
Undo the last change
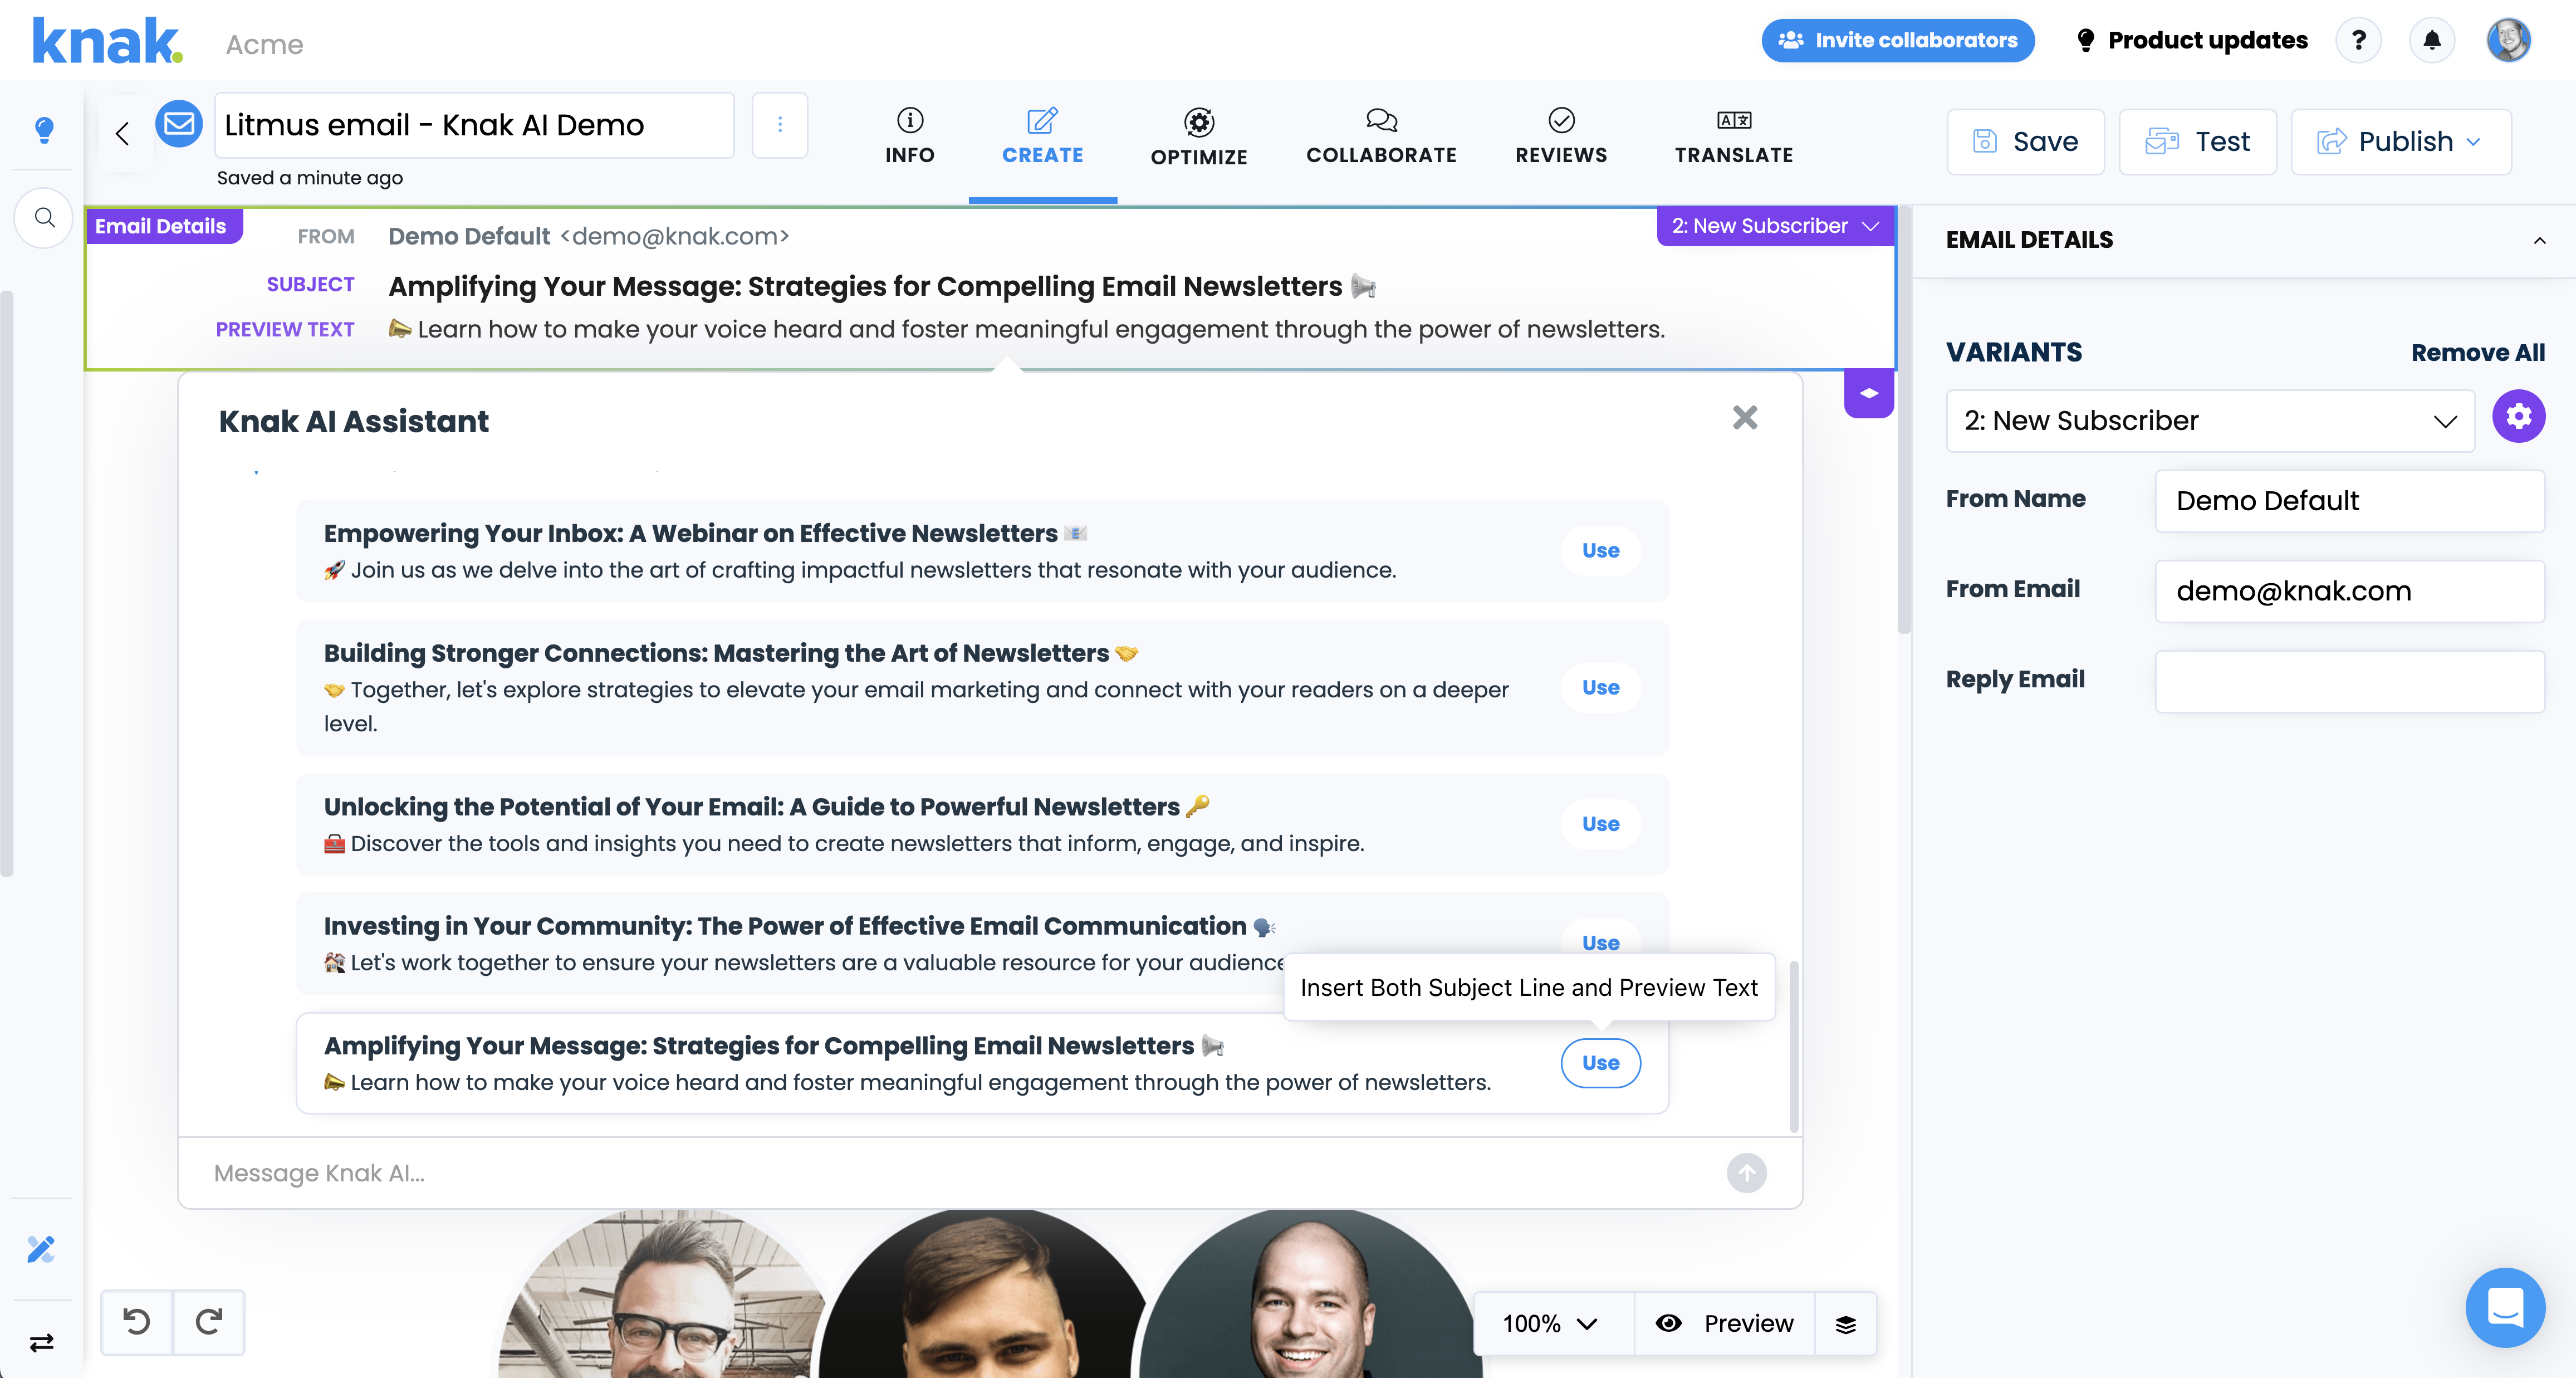pyautogui.click(x=137, y=1322)
